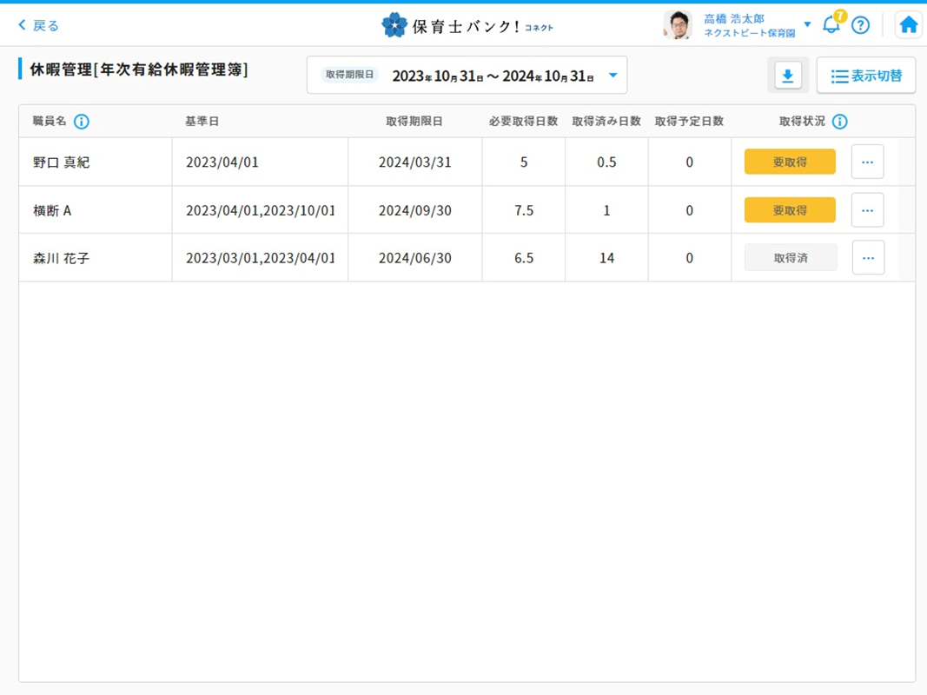Screen dimensions: 927x695
Task: Go back using the 戻る link
Action: click(39, 25)
